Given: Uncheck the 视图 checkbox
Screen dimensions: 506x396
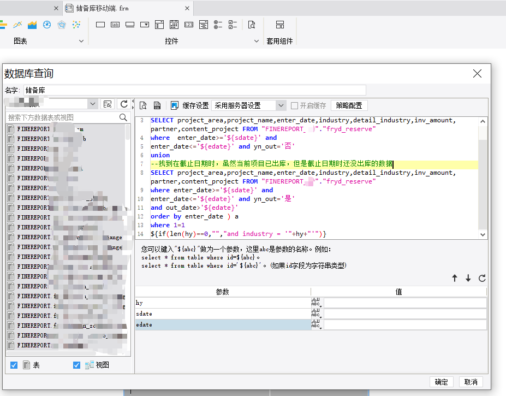Looking at the screenshot, I should click(x=76, y=365).
